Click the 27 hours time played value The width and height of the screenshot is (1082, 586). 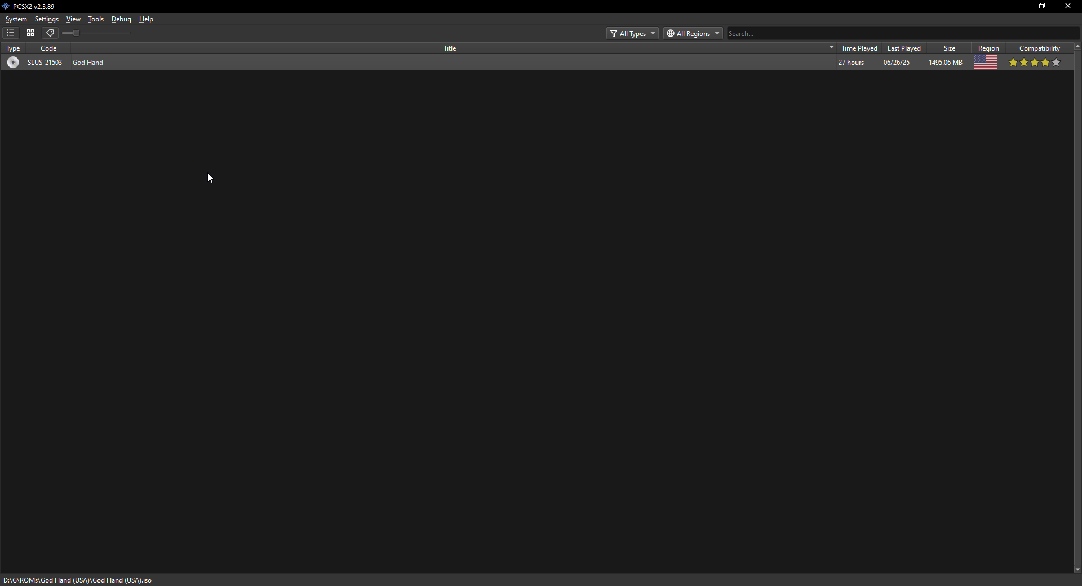[x=851, y=63]
